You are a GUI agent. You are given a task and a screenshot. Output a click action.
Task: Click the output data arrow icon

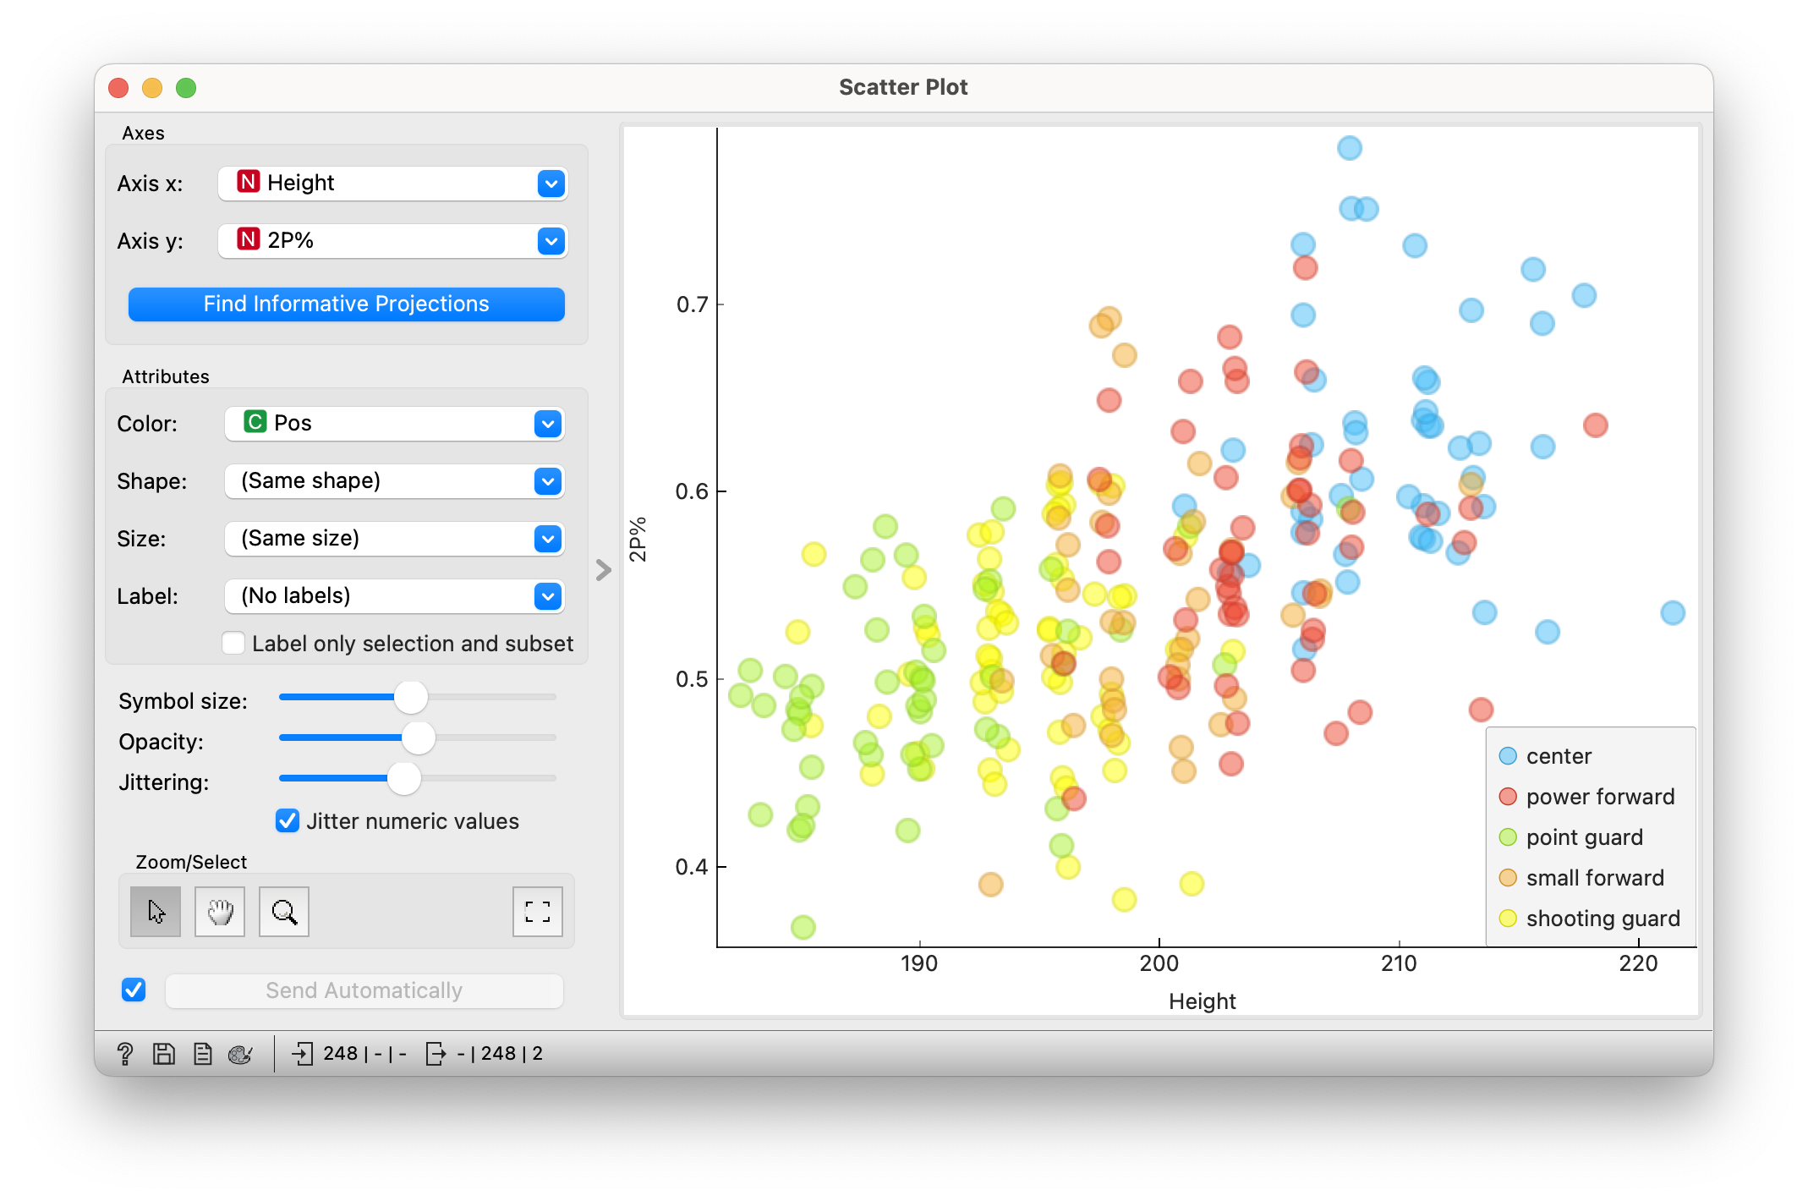(x=436, y=1053)
